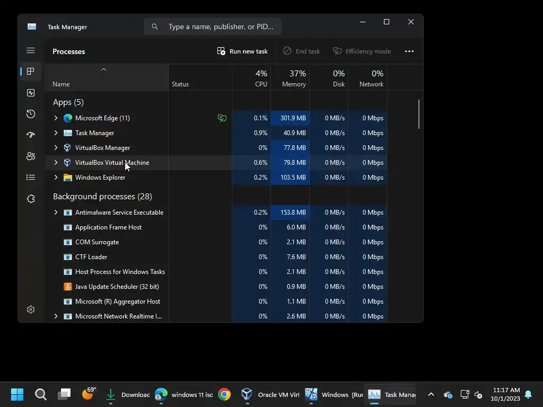
Task: Click the OneDrive cloud tray icon
Action: tap(448, 394)
